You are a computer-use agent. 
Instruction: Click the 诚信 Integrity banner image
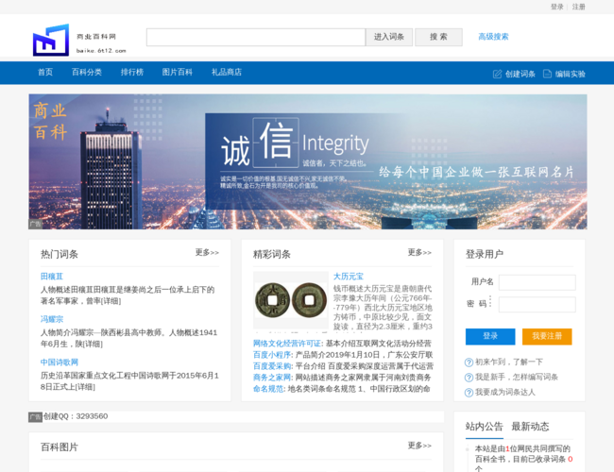pos(307,161)
